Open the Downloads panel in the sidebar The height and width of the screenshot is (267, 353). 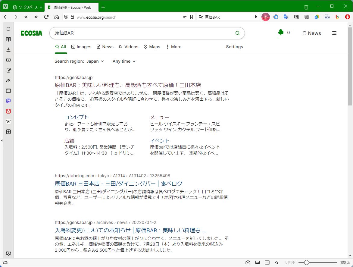(x=8, y=49)
